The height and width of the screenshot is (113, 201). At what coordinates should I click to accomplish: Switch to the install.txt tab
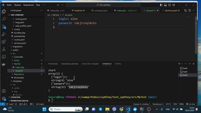pos(78,10)
